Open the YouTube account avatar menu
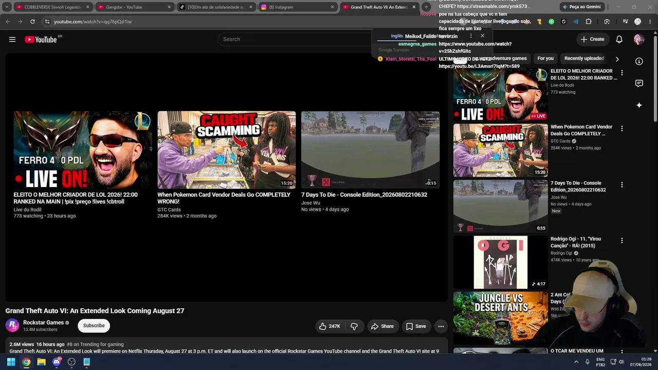This screenshot has width=658, height=370. pos(639,40)
